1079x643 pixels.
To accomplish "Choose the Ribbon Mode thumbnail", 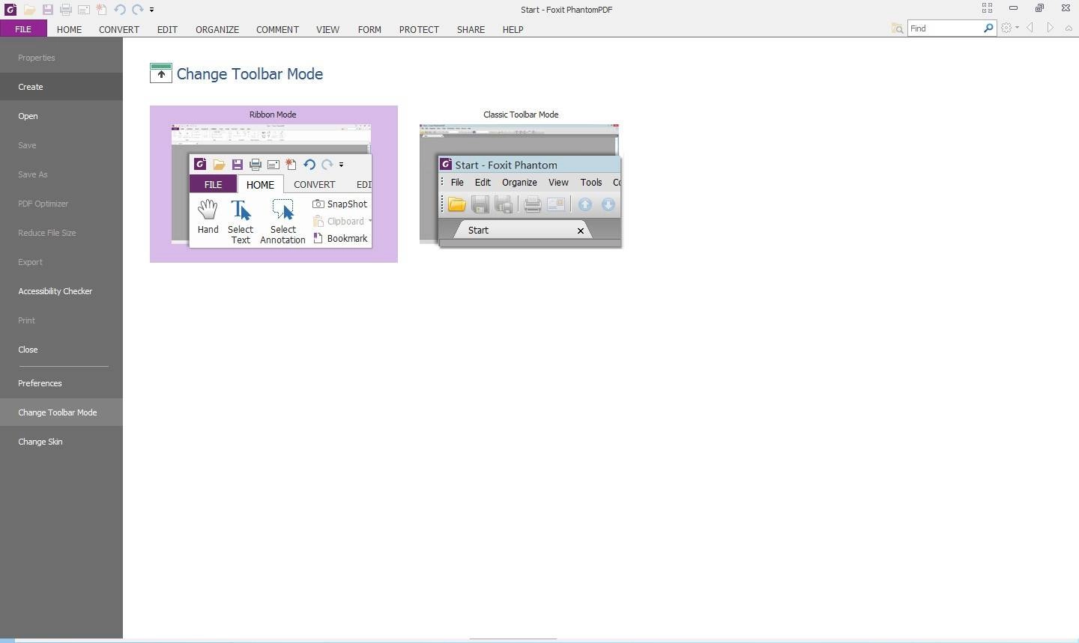I will pos(273,184).
